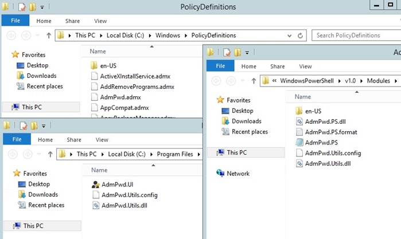Viewport: 401px width, 239px height.
Task: Open Customize Quick Access Toolbar dropdown in PolicyDefinitions
Action: click(42, 7)
